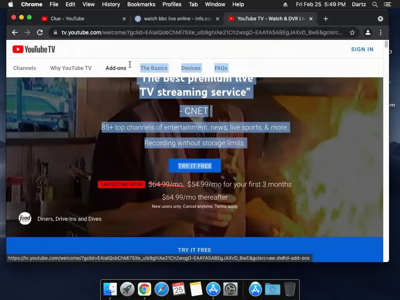Viewport: 400px width, 300px height.
Task: Click the Food Network logo
Action: click(25, 219)
